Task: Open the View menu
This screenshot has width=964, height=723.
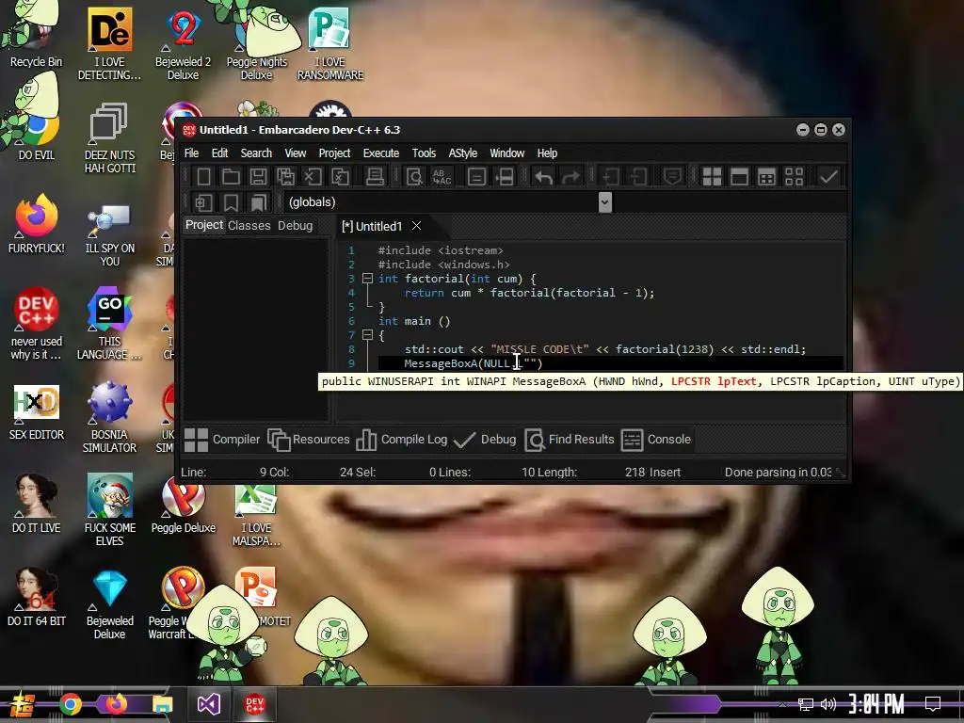Action: pyautogui.click(x=295, y=153)
